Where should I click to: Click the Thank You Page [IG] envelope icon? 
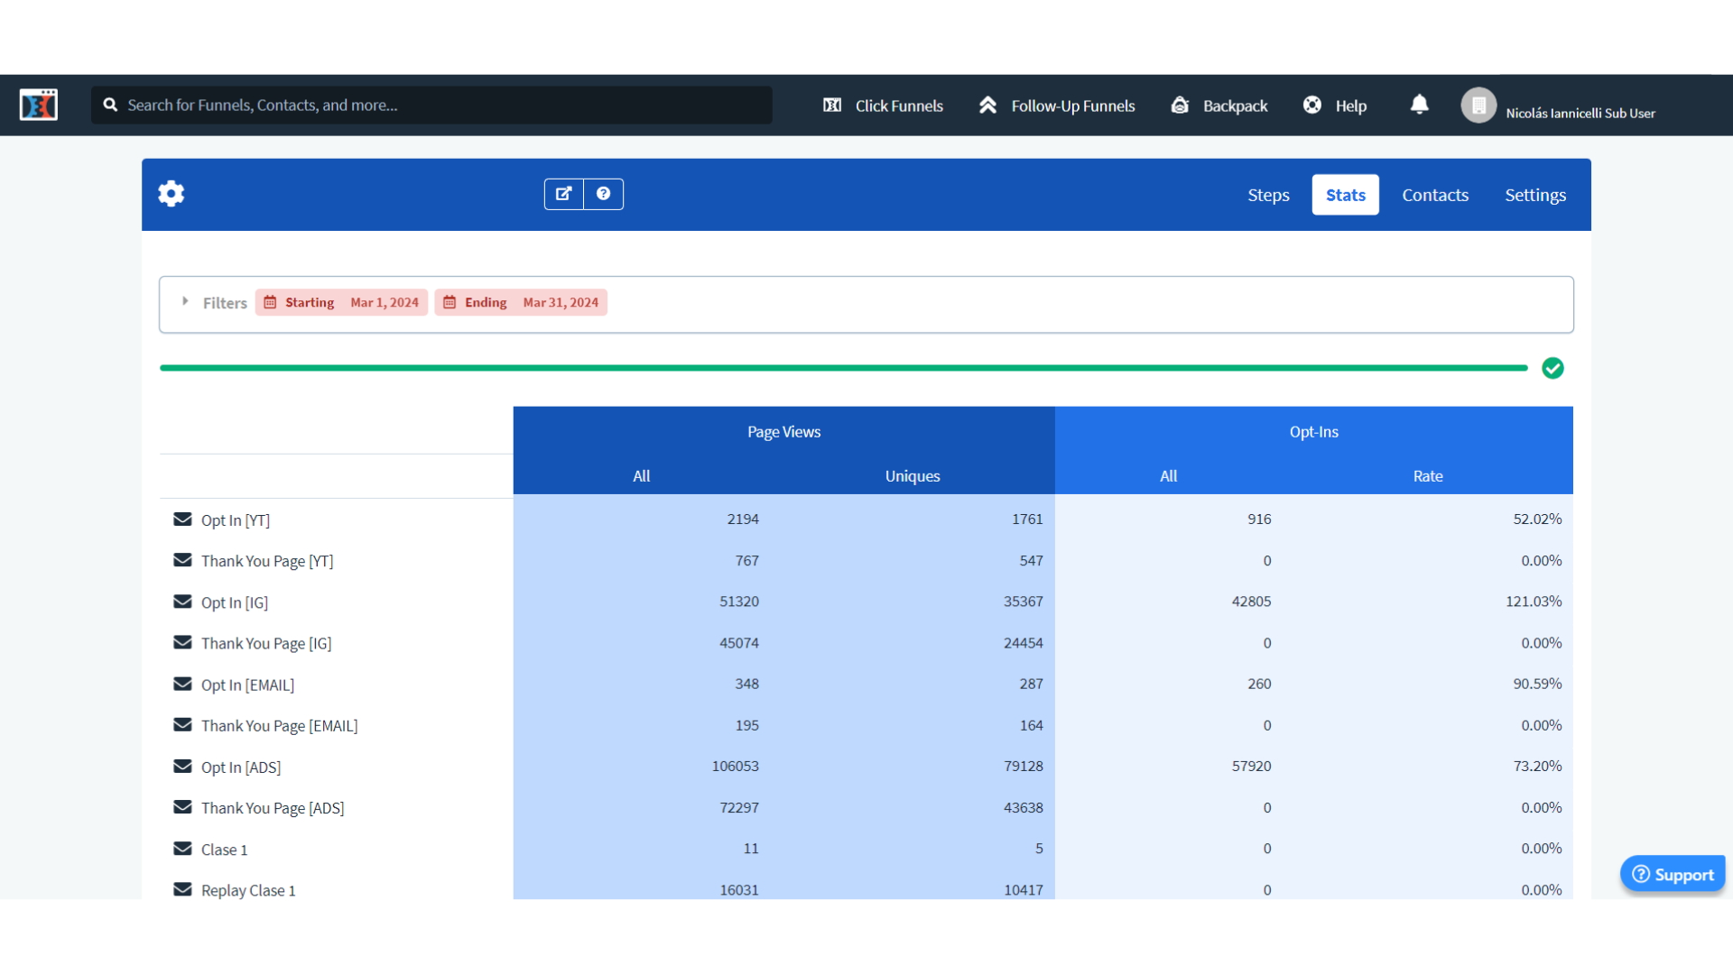(x=182, y=642)
